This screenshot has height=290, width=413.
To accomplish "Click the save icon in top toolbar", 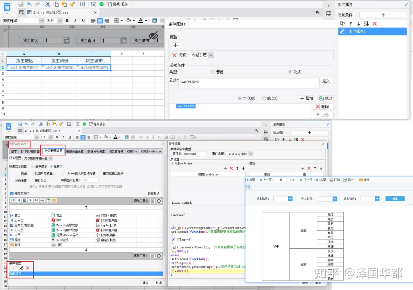I will (x=21, y=4).
